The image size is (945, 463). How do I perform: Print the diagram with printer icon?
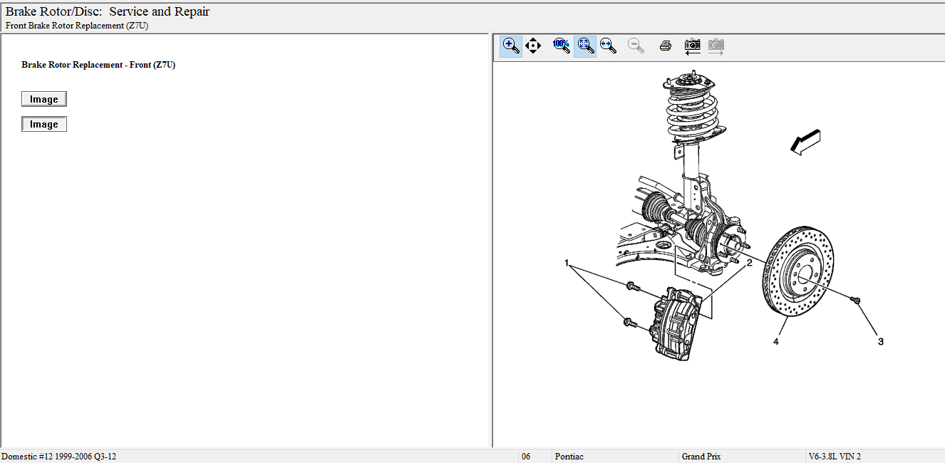pos(666,46)
